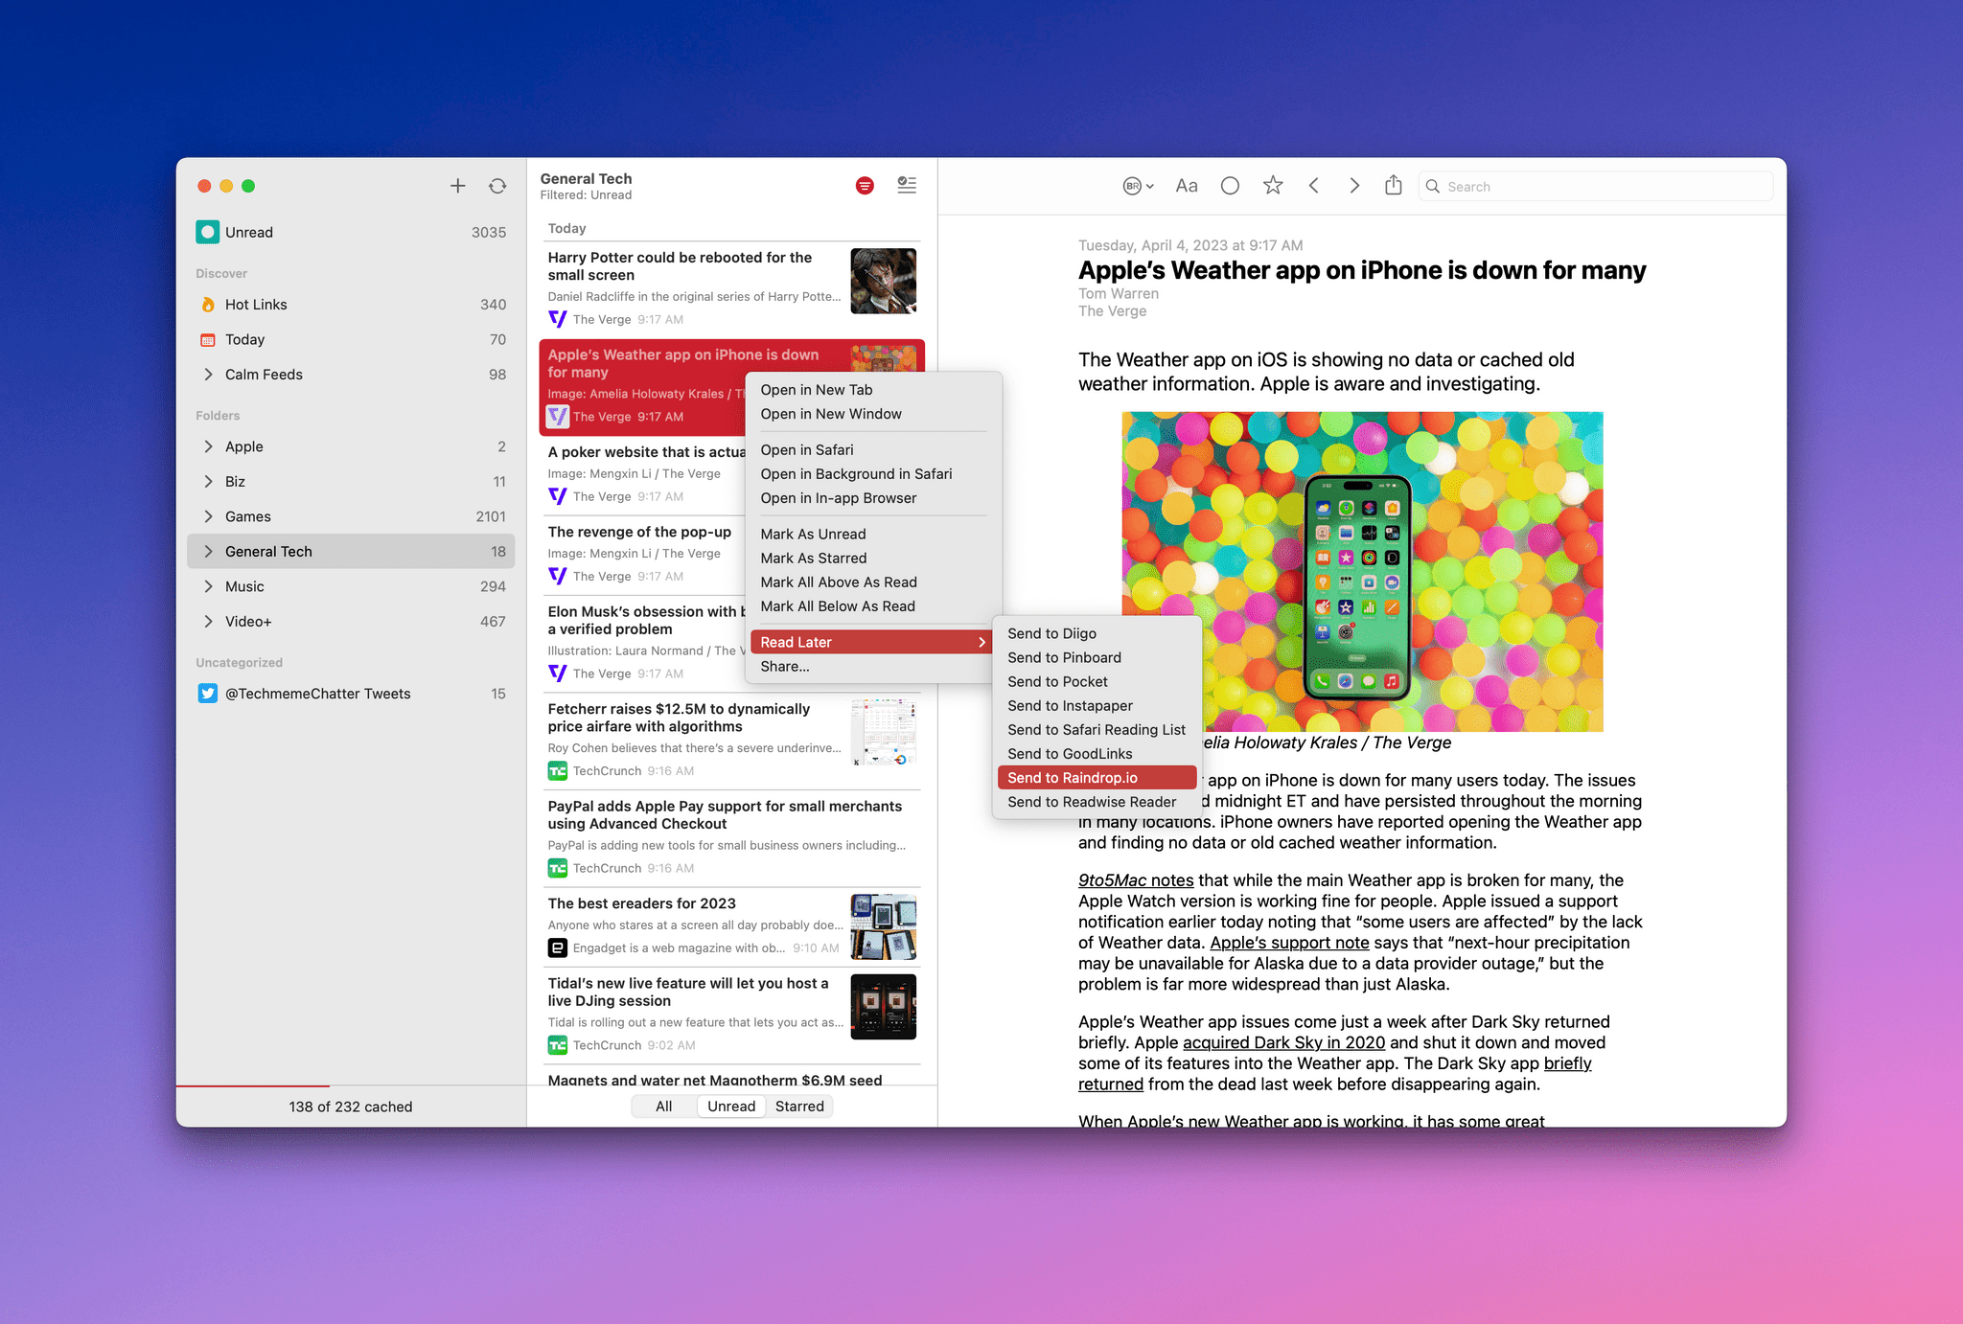Send article to Instapaper
Image resolution: width=1963 pixels, height=1324 pixels.
pyautogui.click(x=1097, y=706)
